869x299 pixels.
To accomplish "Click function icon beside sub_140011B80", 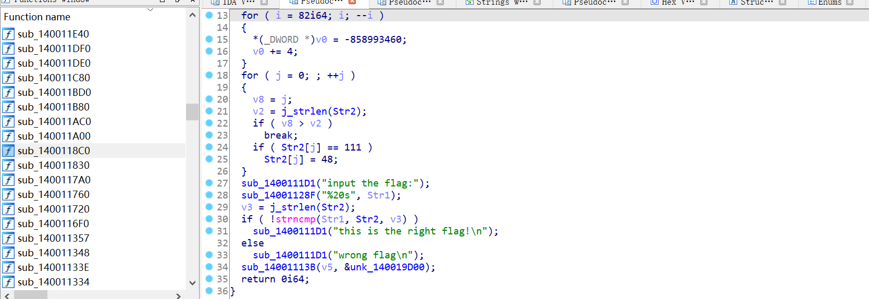I will coord(8,107).
